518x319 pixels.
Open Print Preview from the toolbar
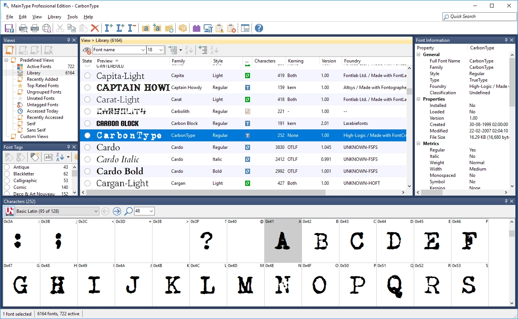(x=23, y=28)
